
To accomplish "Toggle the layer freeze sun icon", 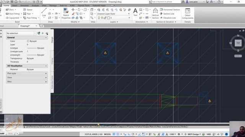I will coord(102,18).
